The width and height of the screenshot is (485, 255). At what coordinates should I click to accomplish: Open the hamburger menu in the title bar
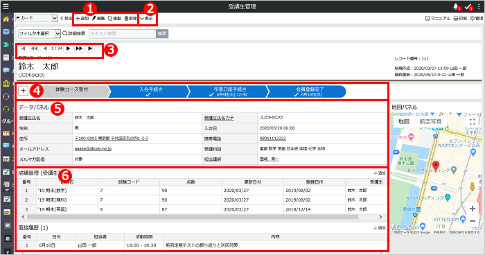coord(6,6)
